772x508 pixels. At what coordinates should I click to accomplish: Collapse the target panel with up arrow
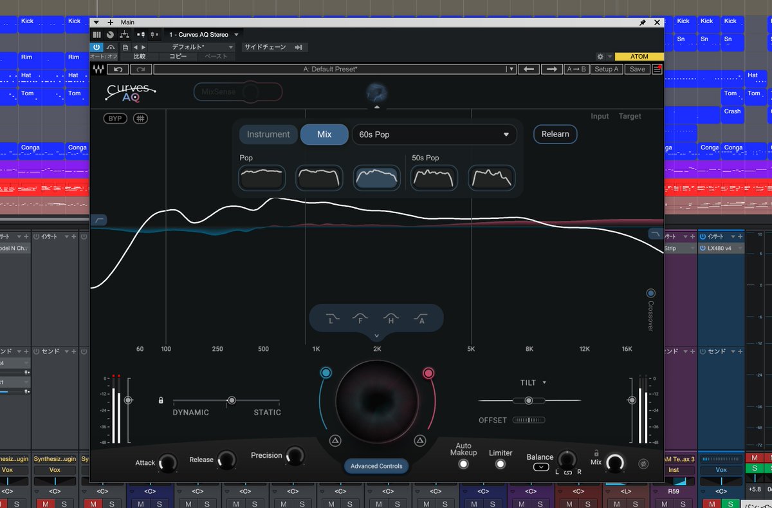[x=377, y=107]
